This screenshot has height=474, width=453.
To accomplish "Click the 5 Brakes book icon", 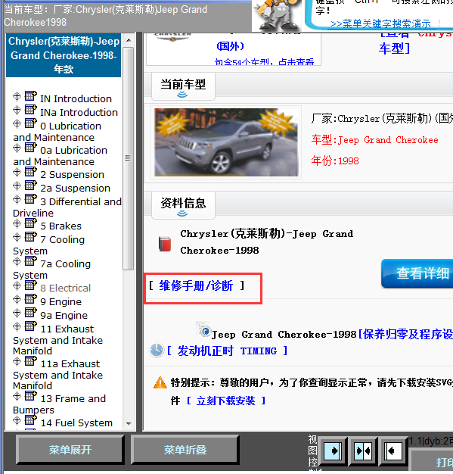I will (30, 223).
